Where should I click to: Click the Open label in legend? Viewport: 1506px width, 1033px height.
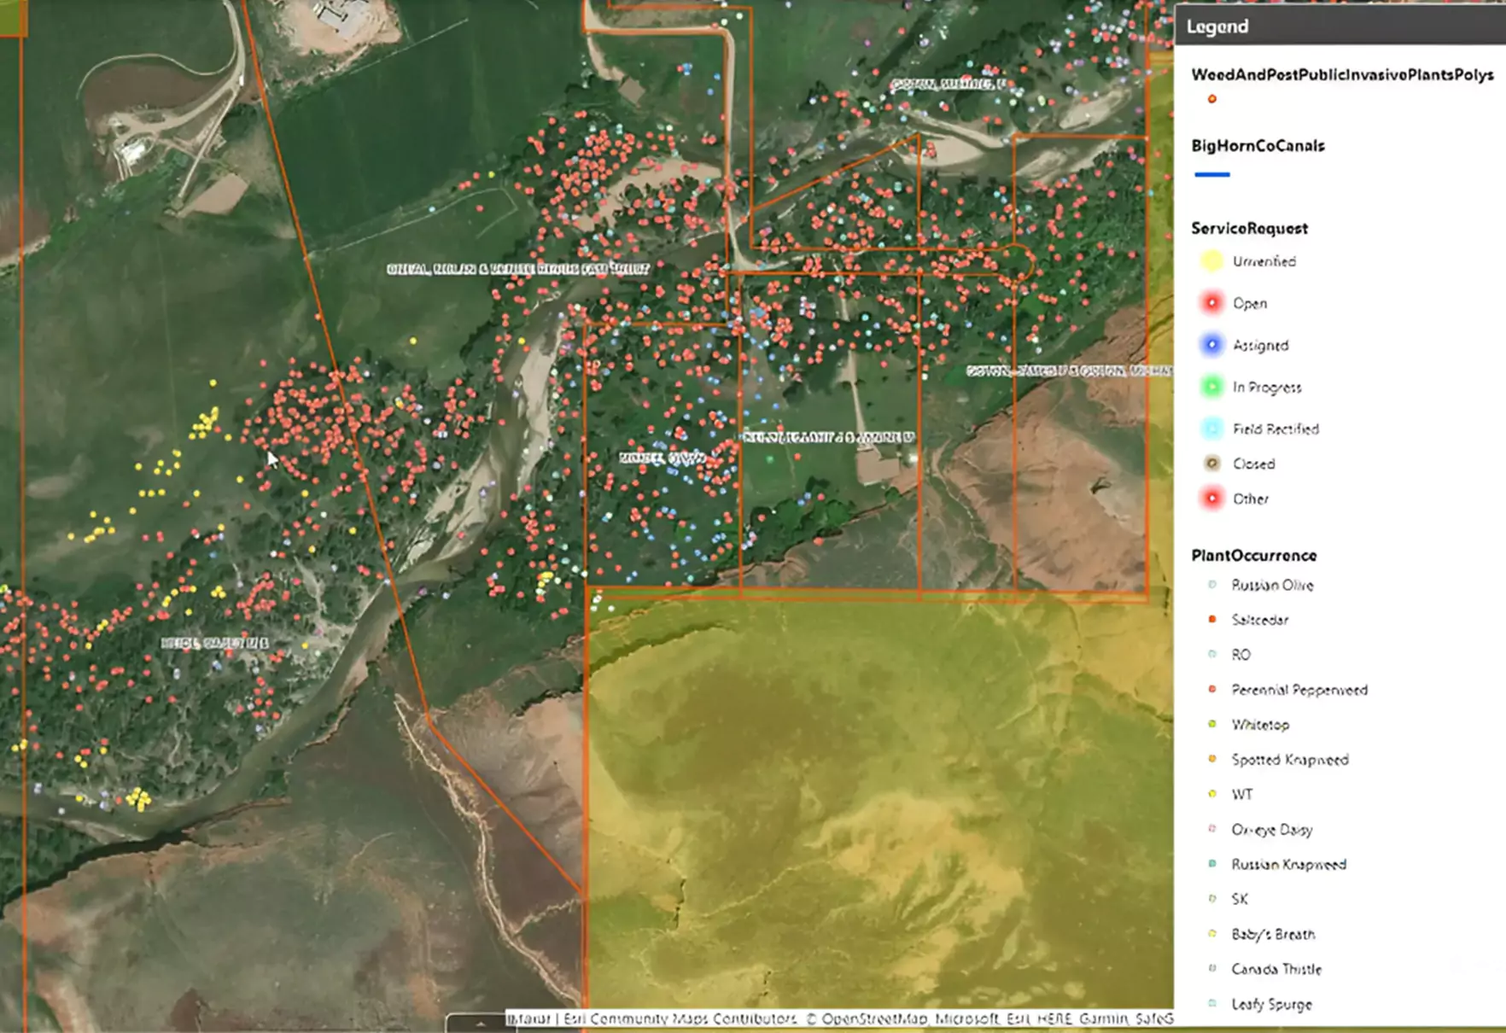click(x=1250, y=303)
